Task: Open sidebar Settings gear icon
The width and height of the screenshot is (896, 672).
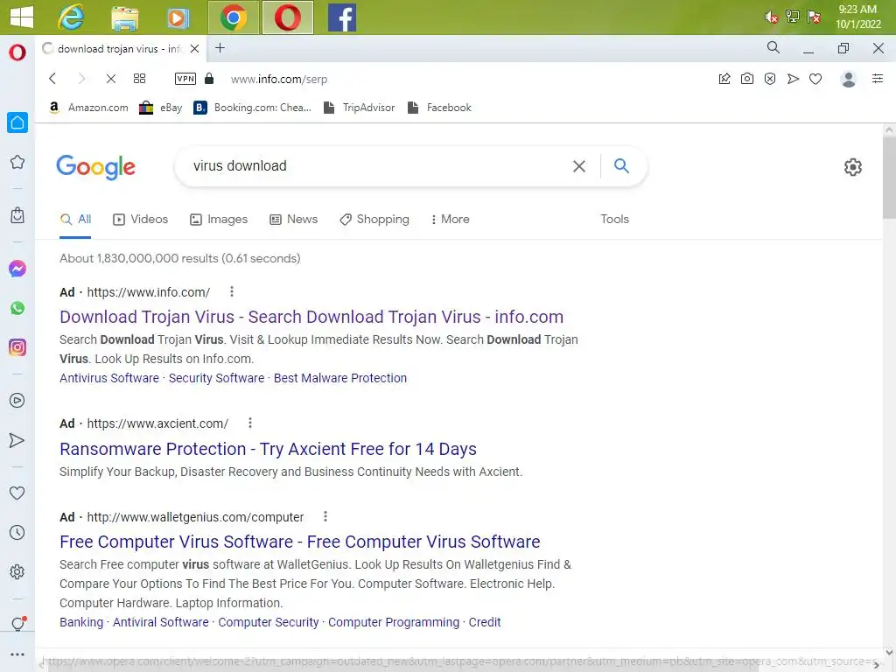Action: (17, 571)
